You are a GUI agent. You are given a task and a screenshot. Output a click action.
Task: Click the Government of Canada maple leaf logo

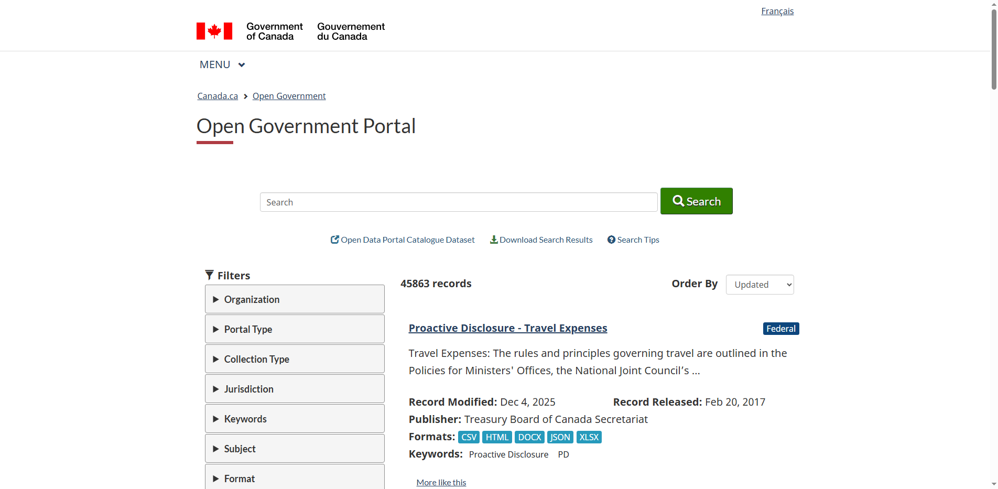point(214,31)
